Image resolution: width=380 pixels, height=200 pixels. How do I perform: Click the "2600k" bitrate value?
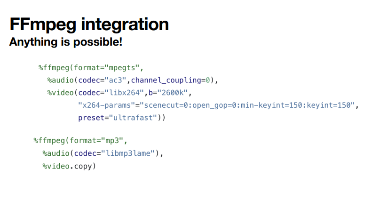coord(173,93)
